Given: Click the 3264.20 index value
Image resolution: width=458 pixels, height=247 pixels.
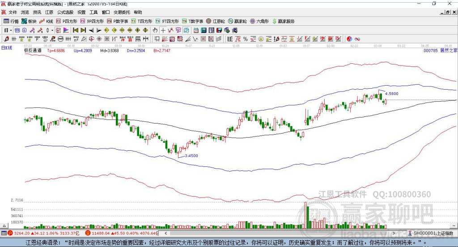Looking at the screenshot, I should 22,233.
